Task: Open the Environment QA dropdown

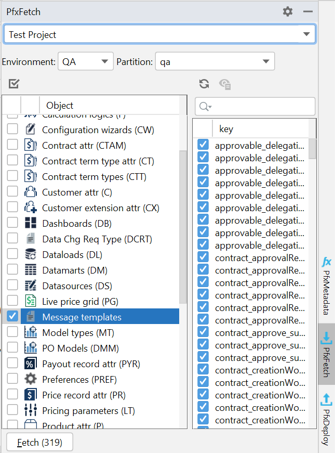Action: click(x=86, y=61)
